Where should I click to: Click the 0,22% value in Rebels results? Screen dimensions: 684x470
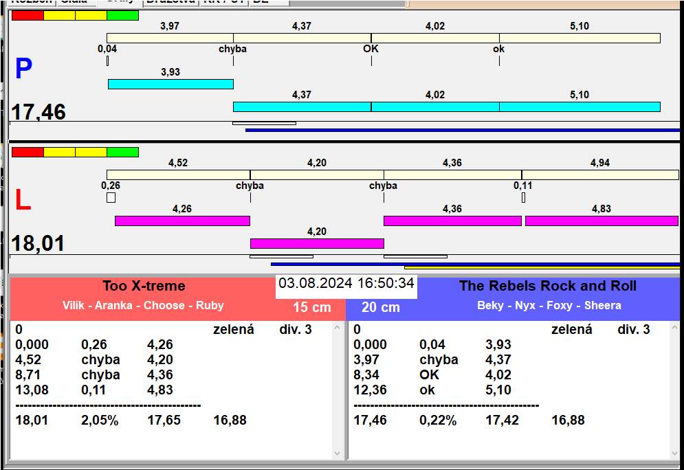(438, 421)
